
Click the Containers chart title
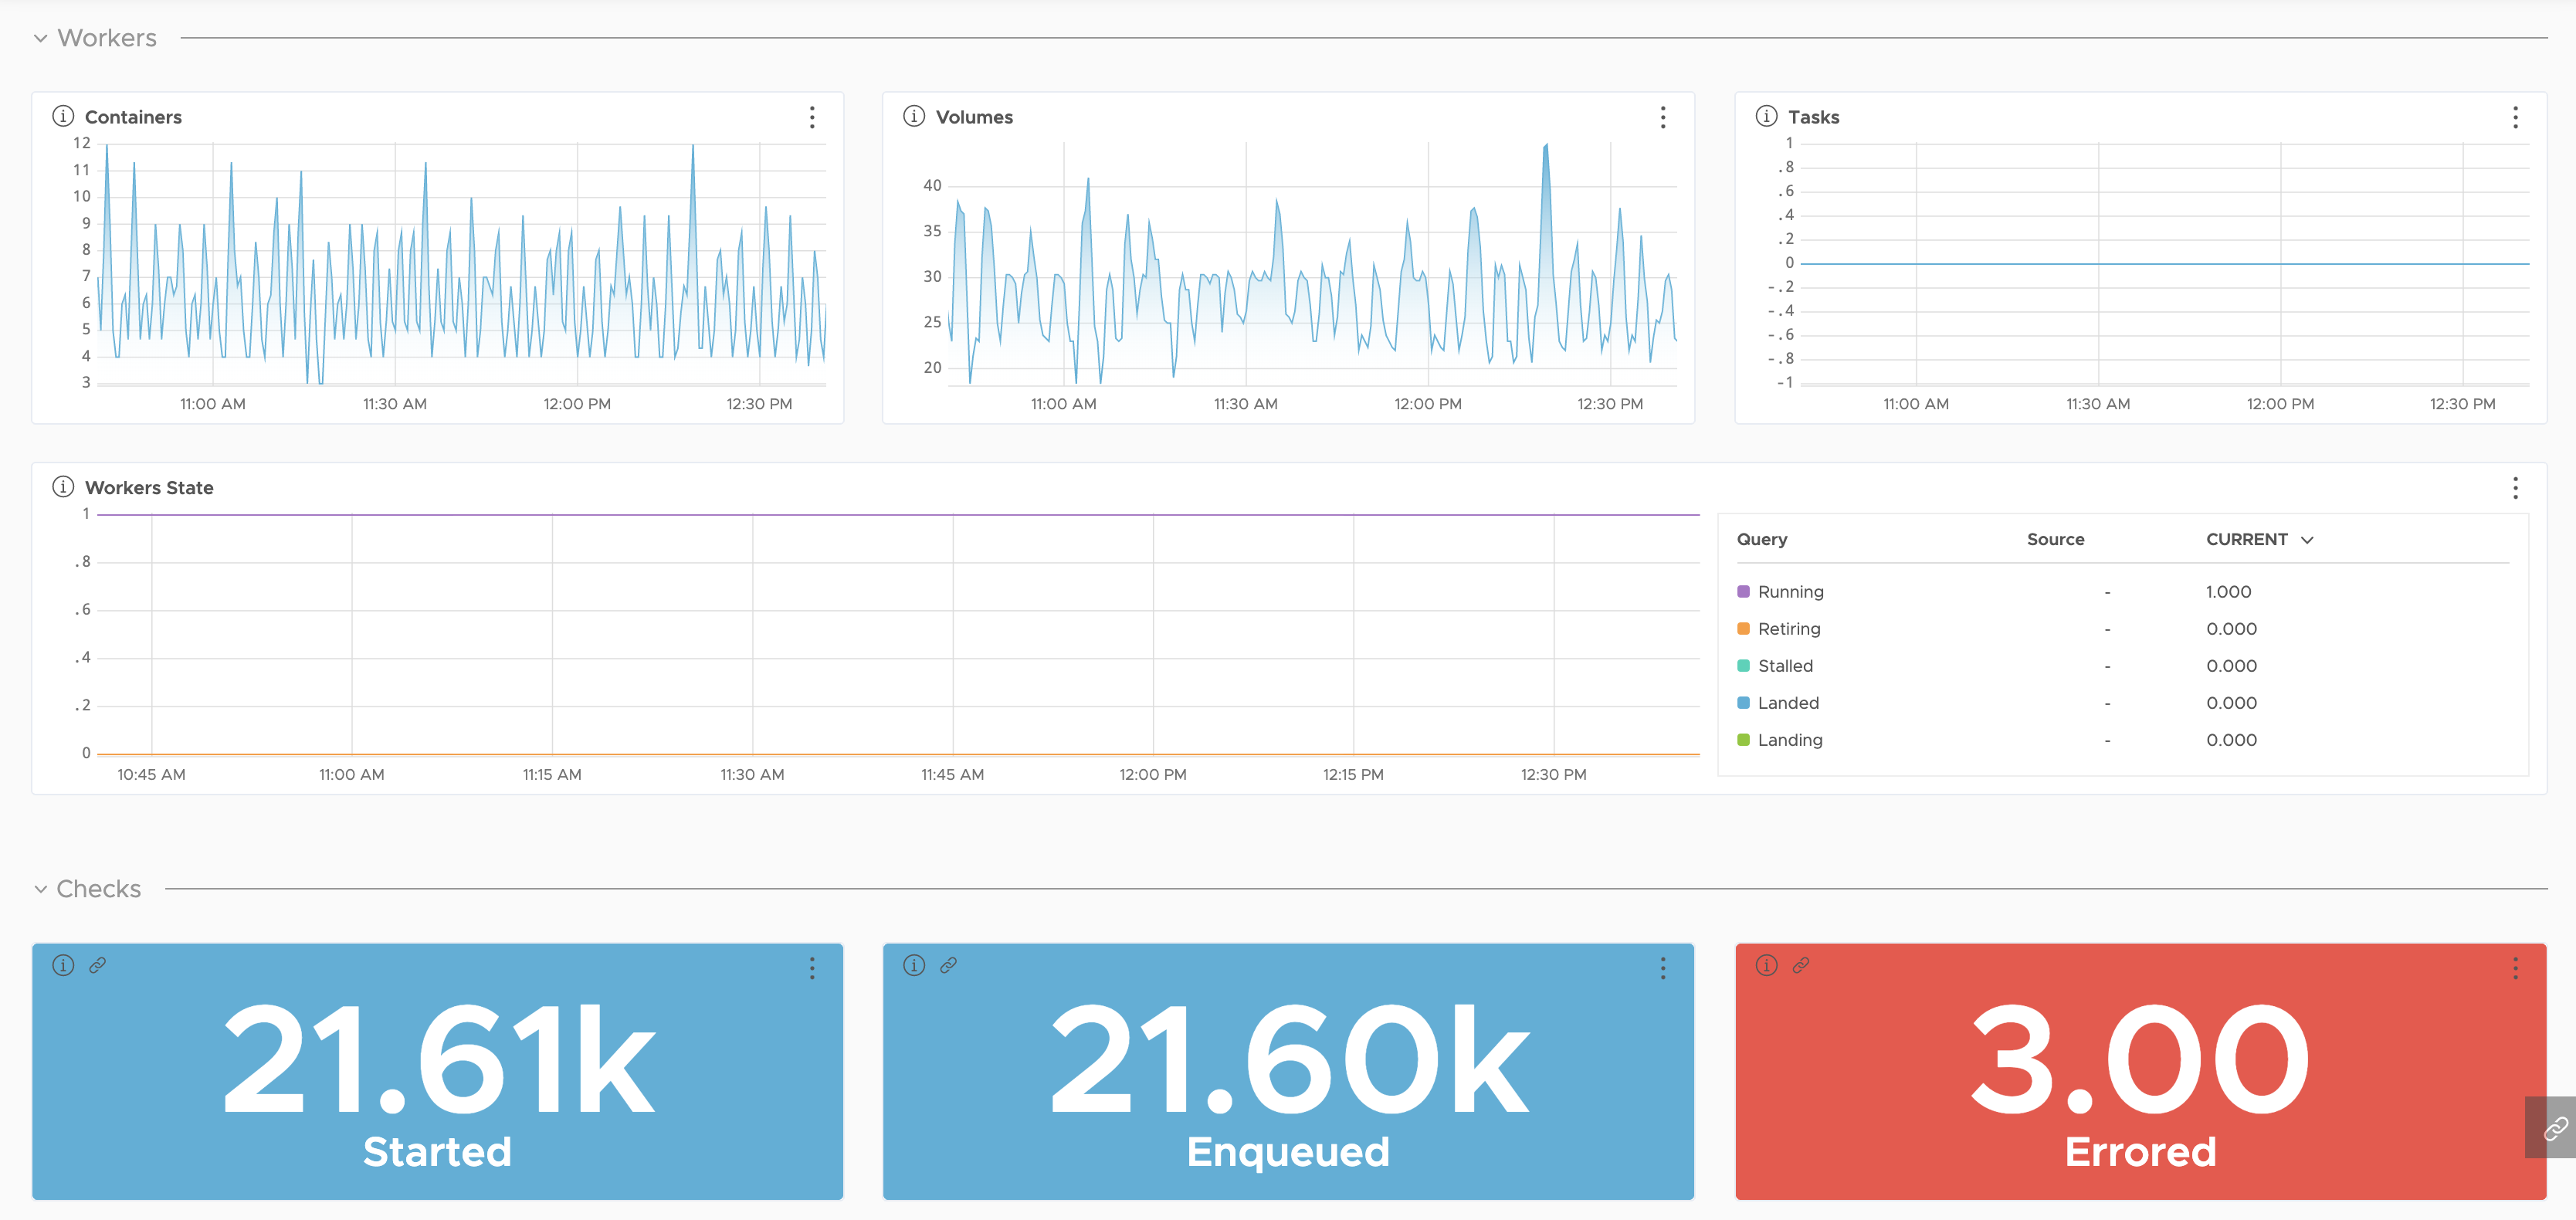(133, 117)
